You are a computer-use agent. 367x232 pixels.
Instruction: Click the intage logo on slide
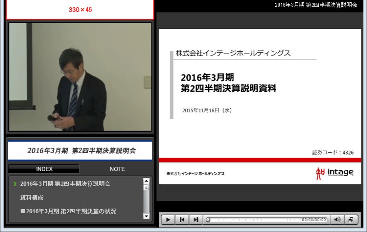click(x=334, y=173)
